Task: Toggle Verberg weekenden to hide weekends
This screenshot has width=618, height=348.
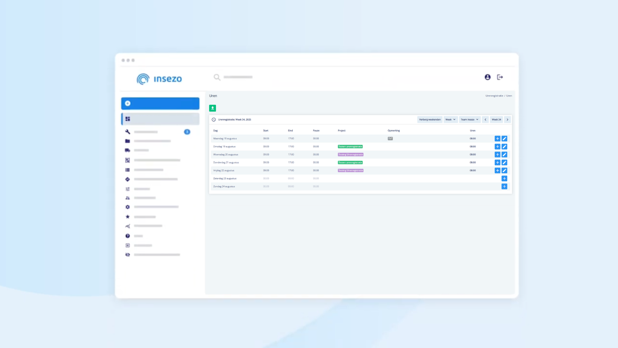Action: pyautogui.click(x=430, y=120)
